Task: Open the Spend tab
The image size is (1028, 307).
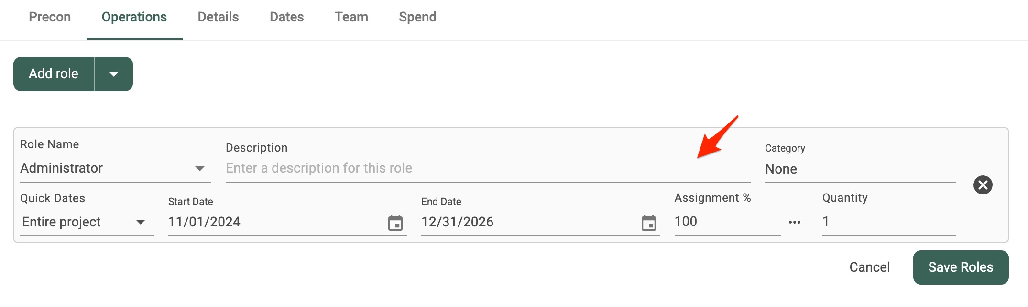Action: (417, 17)
